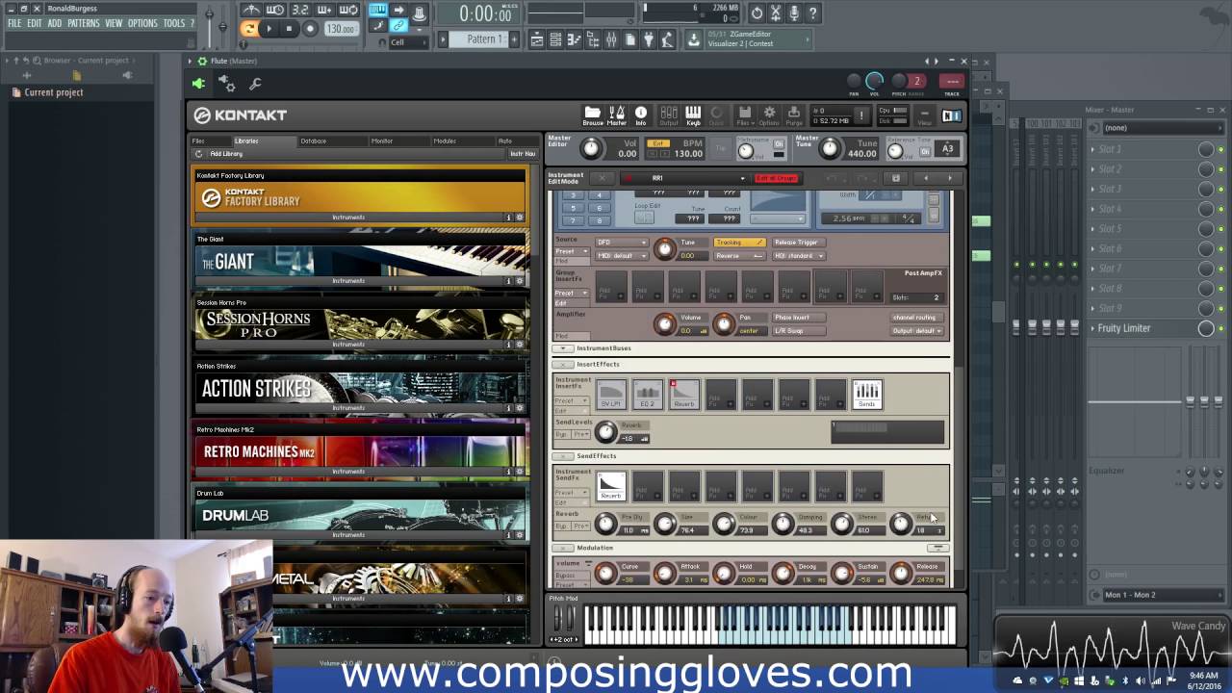This screenshot has width=1232, height=693.
Task: Toggle the Reverse button in Source section
Action: point(739,256)
